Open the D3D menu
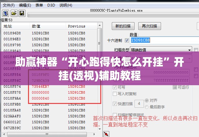 (x=51, y=5)
